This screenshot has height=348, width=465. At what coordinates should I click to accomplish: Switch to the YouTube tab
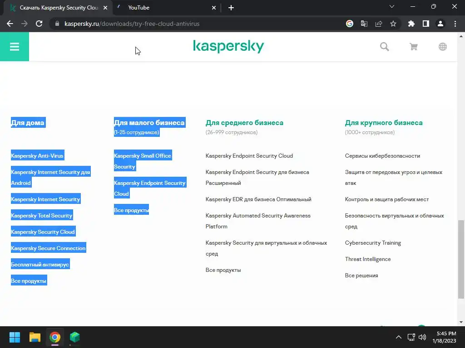pos(167,8)
